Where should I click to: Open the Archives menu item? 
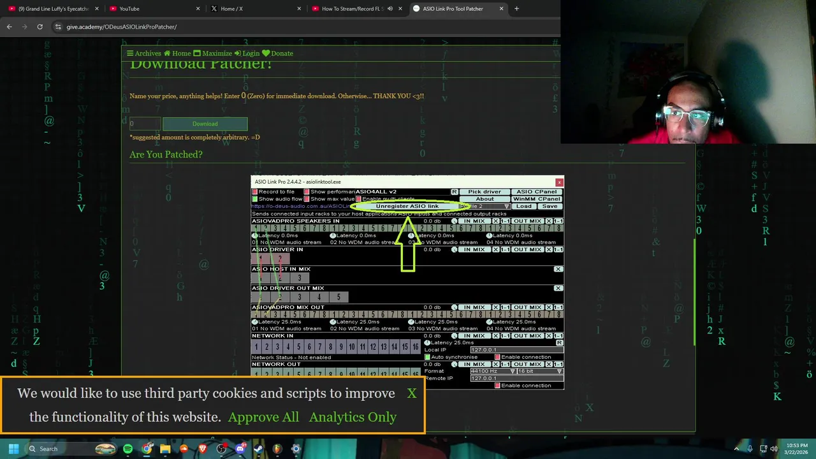(x=144, y=54)
